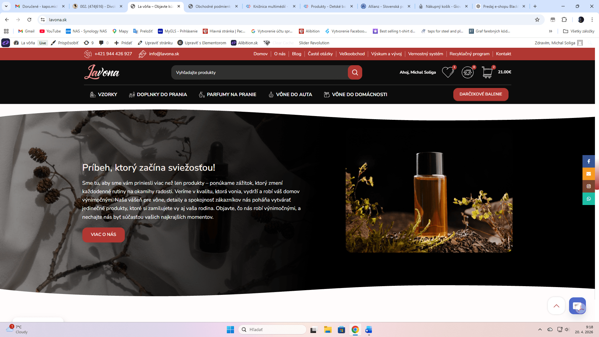Click the Instagram side icon
599x337 pixels.
tap(588, 186)
